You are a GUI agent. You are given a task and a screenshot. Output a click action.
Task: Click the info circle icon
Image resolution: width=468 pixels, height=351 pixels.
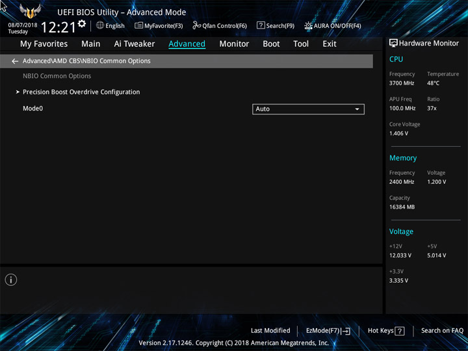[x=11, y=280]
